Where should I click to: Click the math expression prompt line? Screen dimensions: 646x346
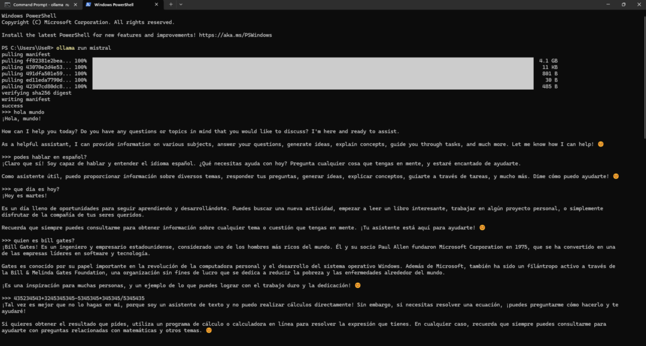(73, 298)
